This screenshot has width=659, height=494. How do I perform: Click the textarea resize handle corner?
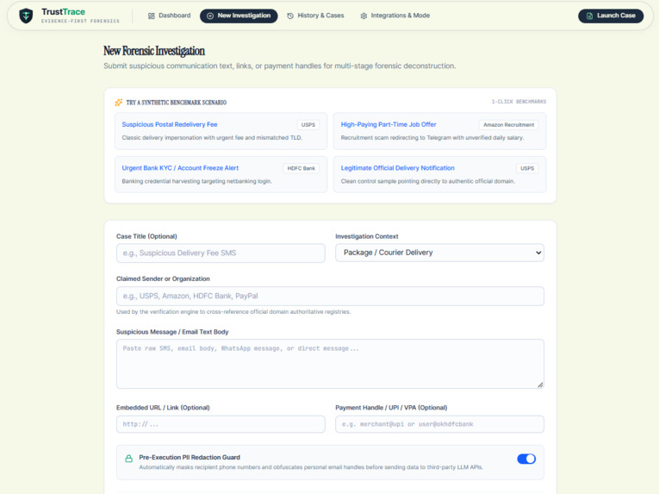(x=540, y=385)
